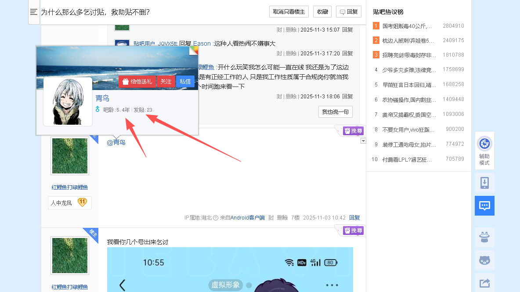
Task: Bookmark thread with 收藏 button
Action: (322, 12)
